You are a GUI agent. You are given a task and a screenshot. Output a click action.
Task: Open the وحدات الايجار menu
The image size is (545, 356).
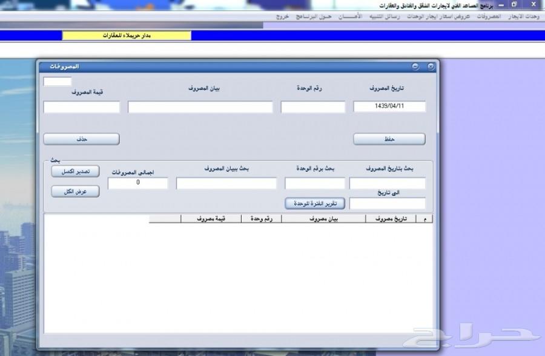click(524, 17)
